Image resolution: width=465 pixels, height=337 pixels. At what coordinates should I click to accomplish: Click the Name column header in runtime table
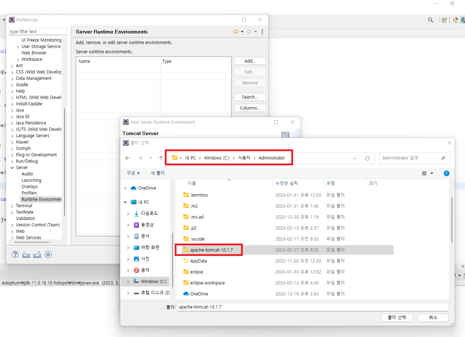click(118, 61)
